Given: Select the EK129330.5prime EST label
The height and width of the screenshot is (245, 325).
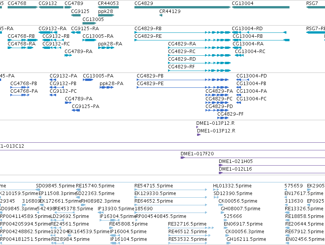Looking at the screenshot, I should (155, 193).
